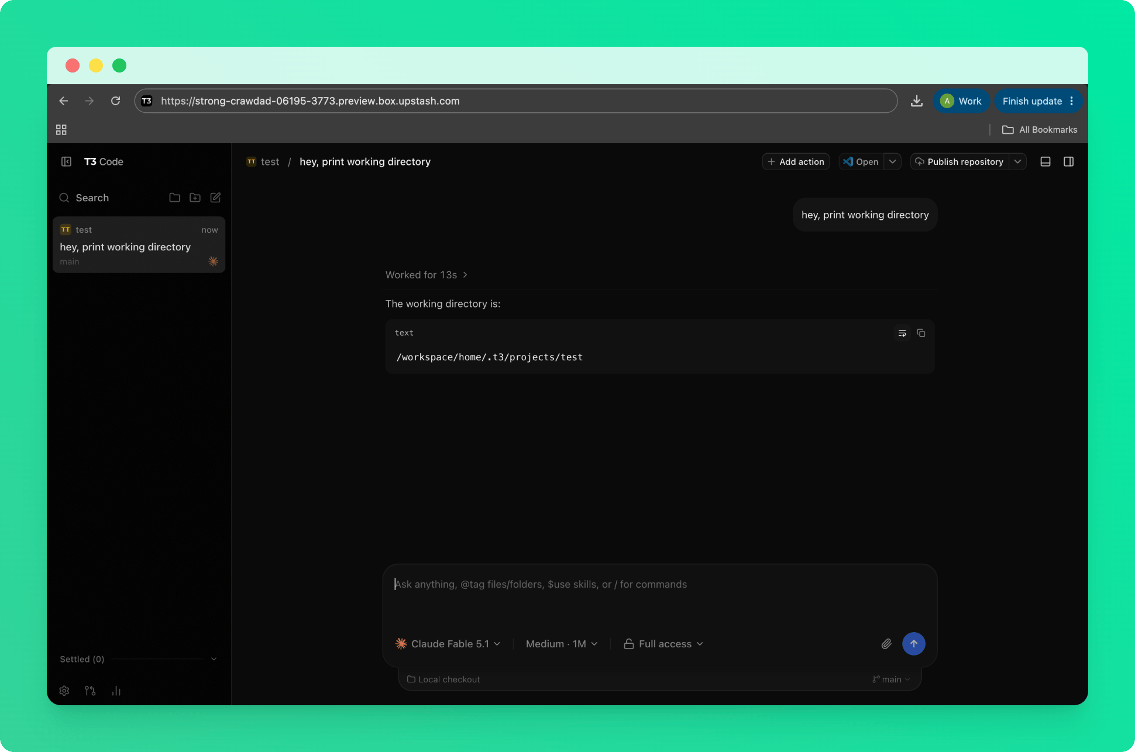Go back with the browser back arrow

[x=64, y=101]
